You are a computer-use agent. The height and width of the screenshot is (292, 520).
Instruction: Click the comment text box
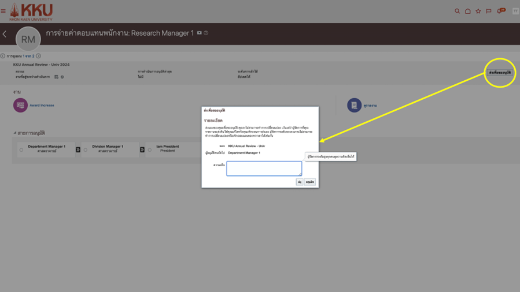click(264, 168)
